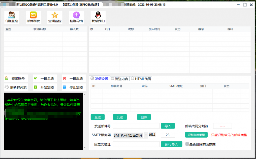Click the 序 column header

(92, 29)
